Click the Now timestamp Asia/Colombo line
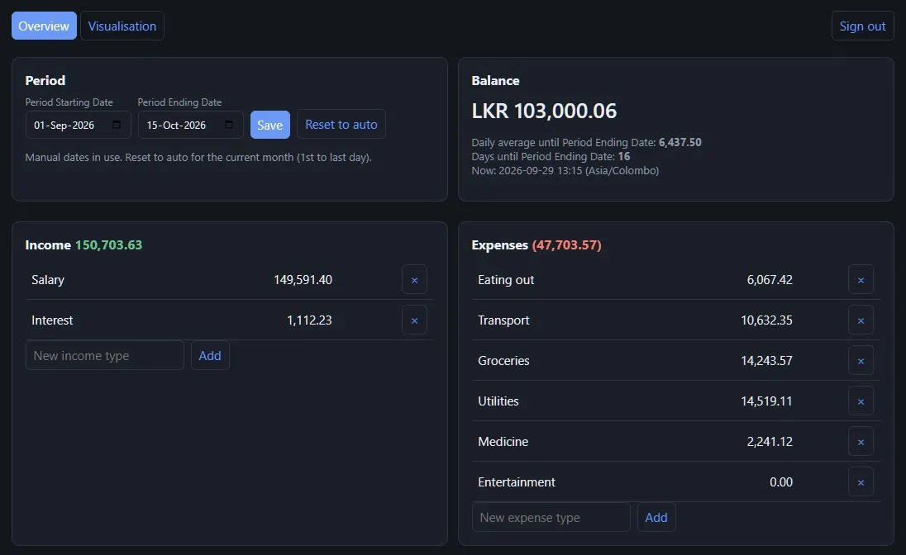 (565, 170)
